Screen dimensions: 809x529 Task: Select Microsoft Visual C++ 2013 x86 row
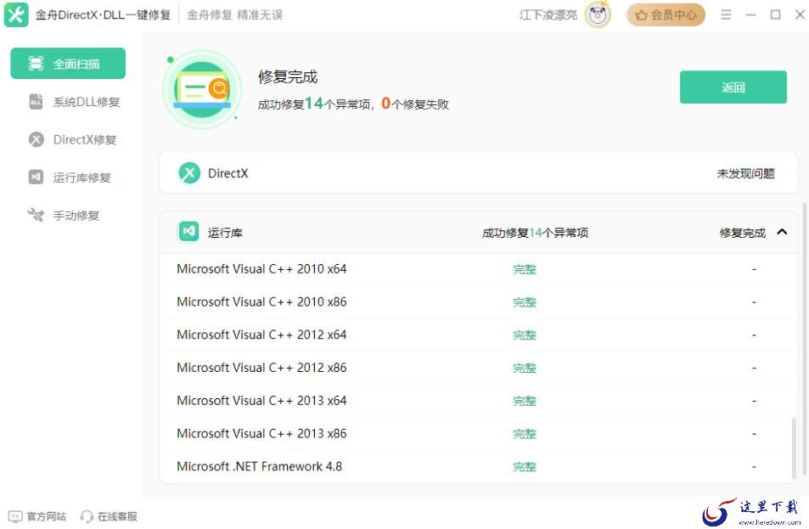point(478,434)
